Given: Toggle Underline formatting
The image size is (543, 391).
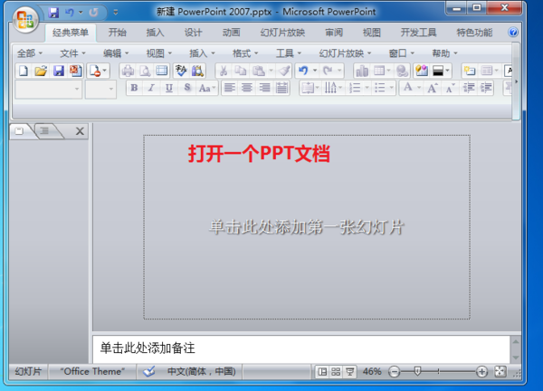Looking at the screenshot, I should coord(168,88).
